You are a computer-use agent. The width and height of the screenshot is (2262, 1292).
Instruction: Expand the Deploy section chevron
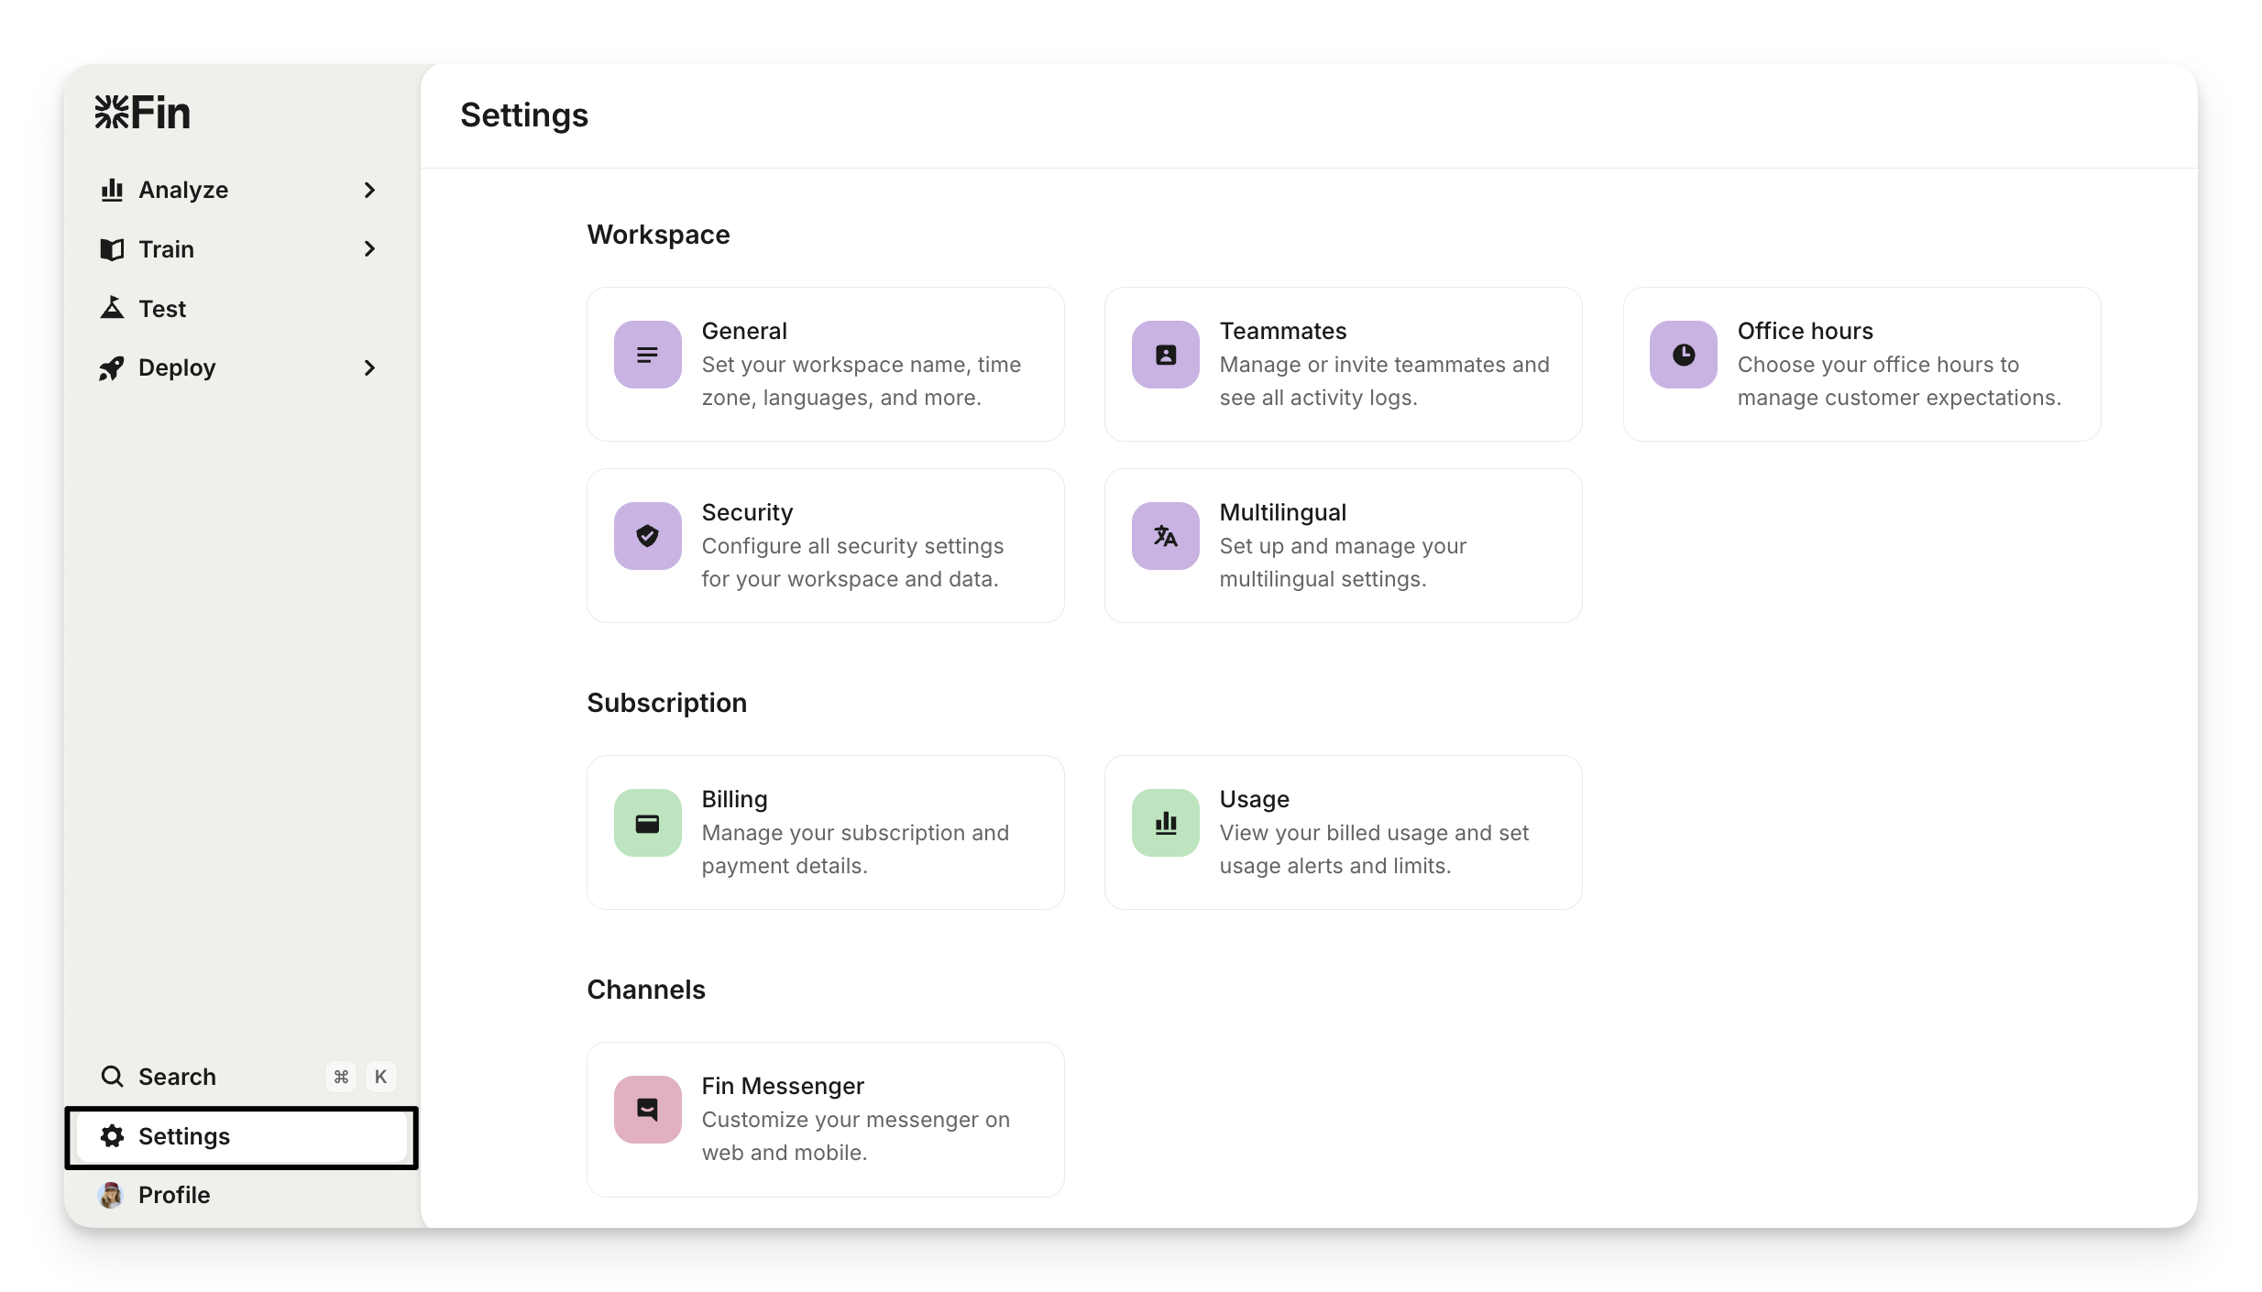(369, 367)
